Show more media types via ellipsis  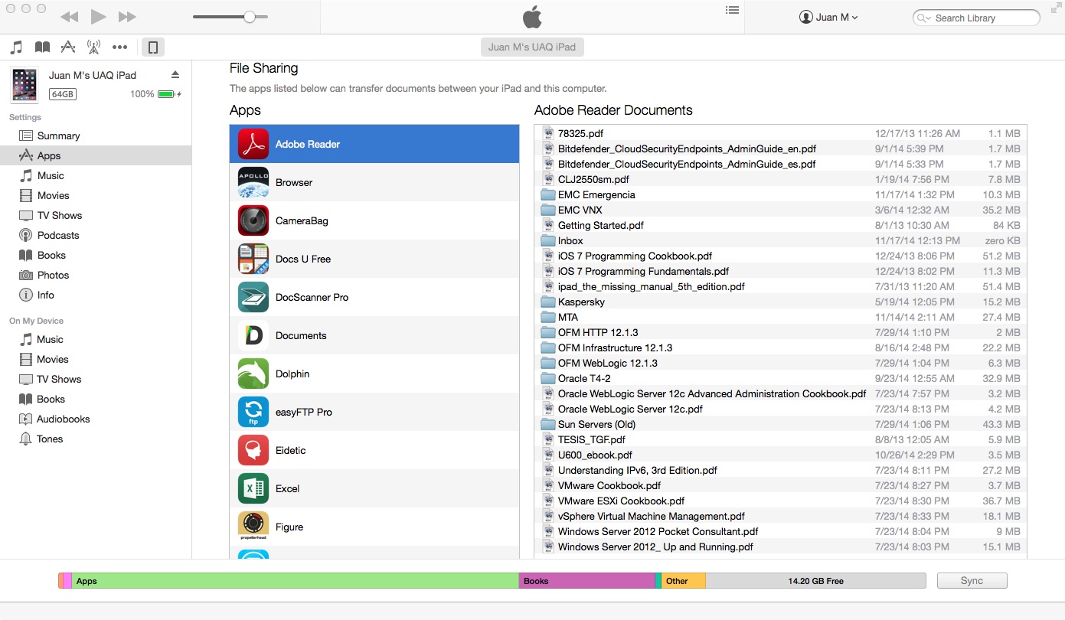coord(119,47)
